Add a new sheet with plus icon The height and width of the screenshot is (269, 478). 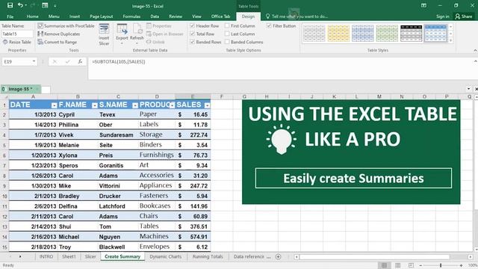(x=278, y=257)
